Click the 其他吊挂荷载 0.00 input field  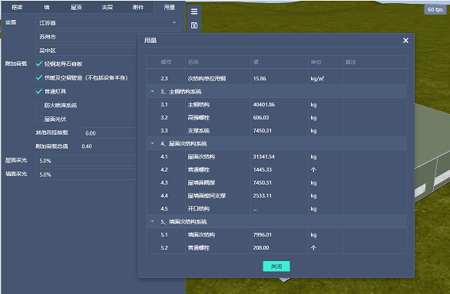click(110, 133)
